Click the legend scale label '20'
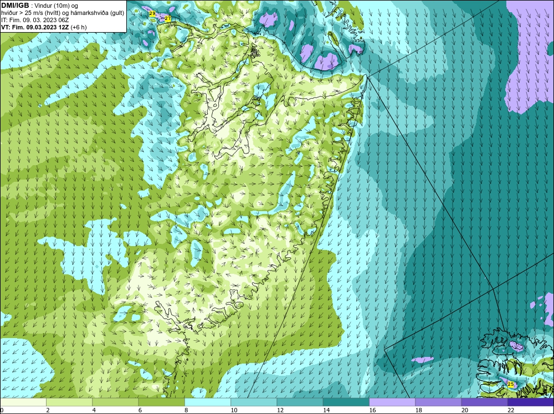 (465, 410)
